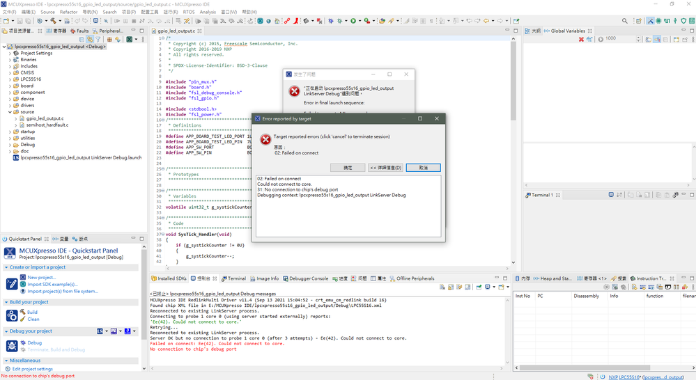Click the NXP LPC55S16 status bar link

point(624,377)
